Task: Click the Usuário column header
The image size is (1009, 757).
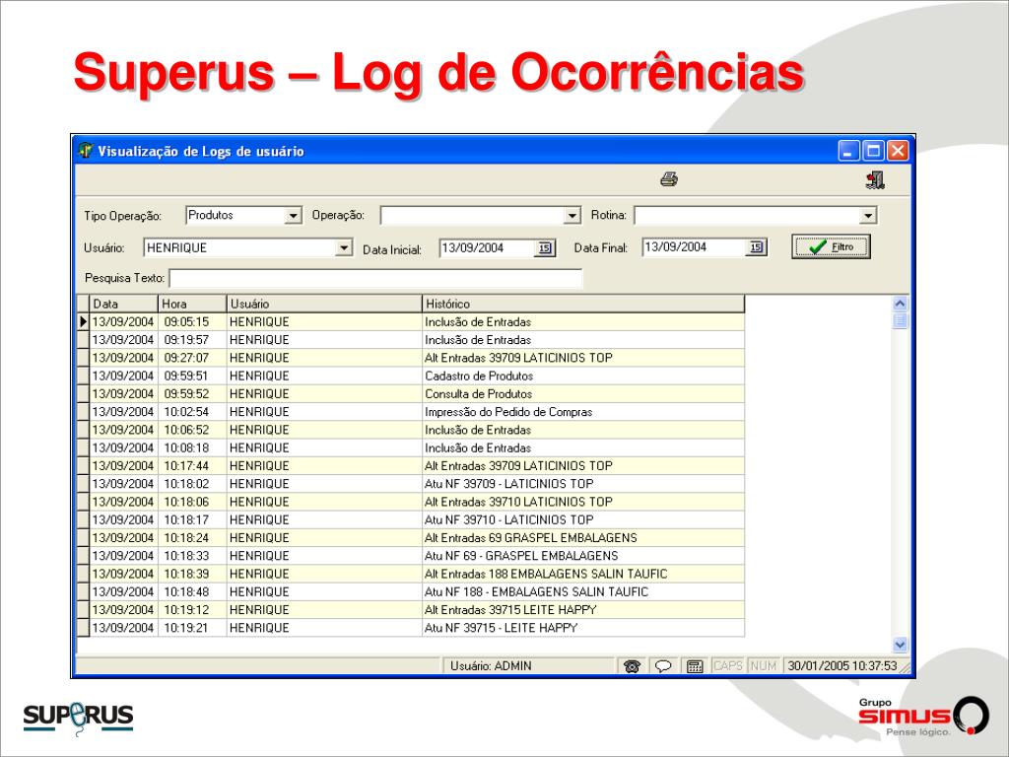Action: 324,304
